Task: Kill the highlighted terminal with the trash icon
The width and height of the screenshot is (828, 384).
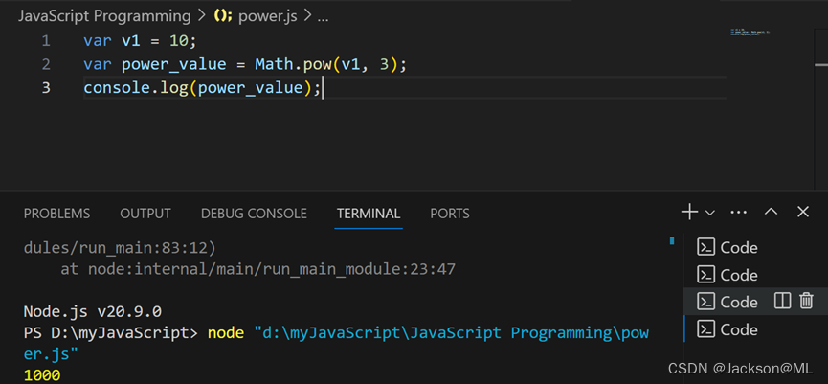Action: click(806, 301)
